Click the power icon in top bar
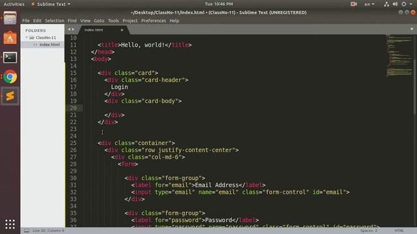The height and width of the screenshot is (234, 417). point(404,4)
